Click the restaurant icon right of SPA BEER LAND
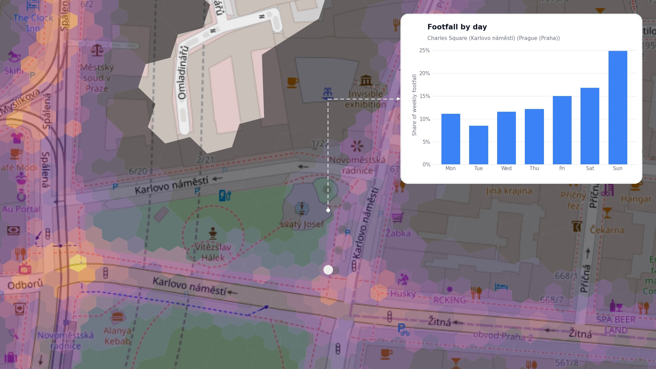Screen dimensions: 656x369 (x=644, y=308)
